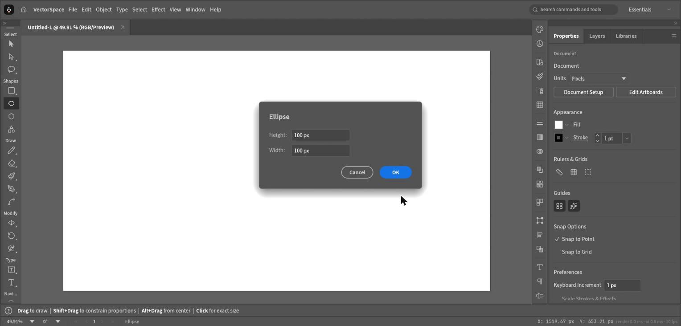Open the black Stroke color swatch
The image size is (681, 326).
tap(558, 138)
